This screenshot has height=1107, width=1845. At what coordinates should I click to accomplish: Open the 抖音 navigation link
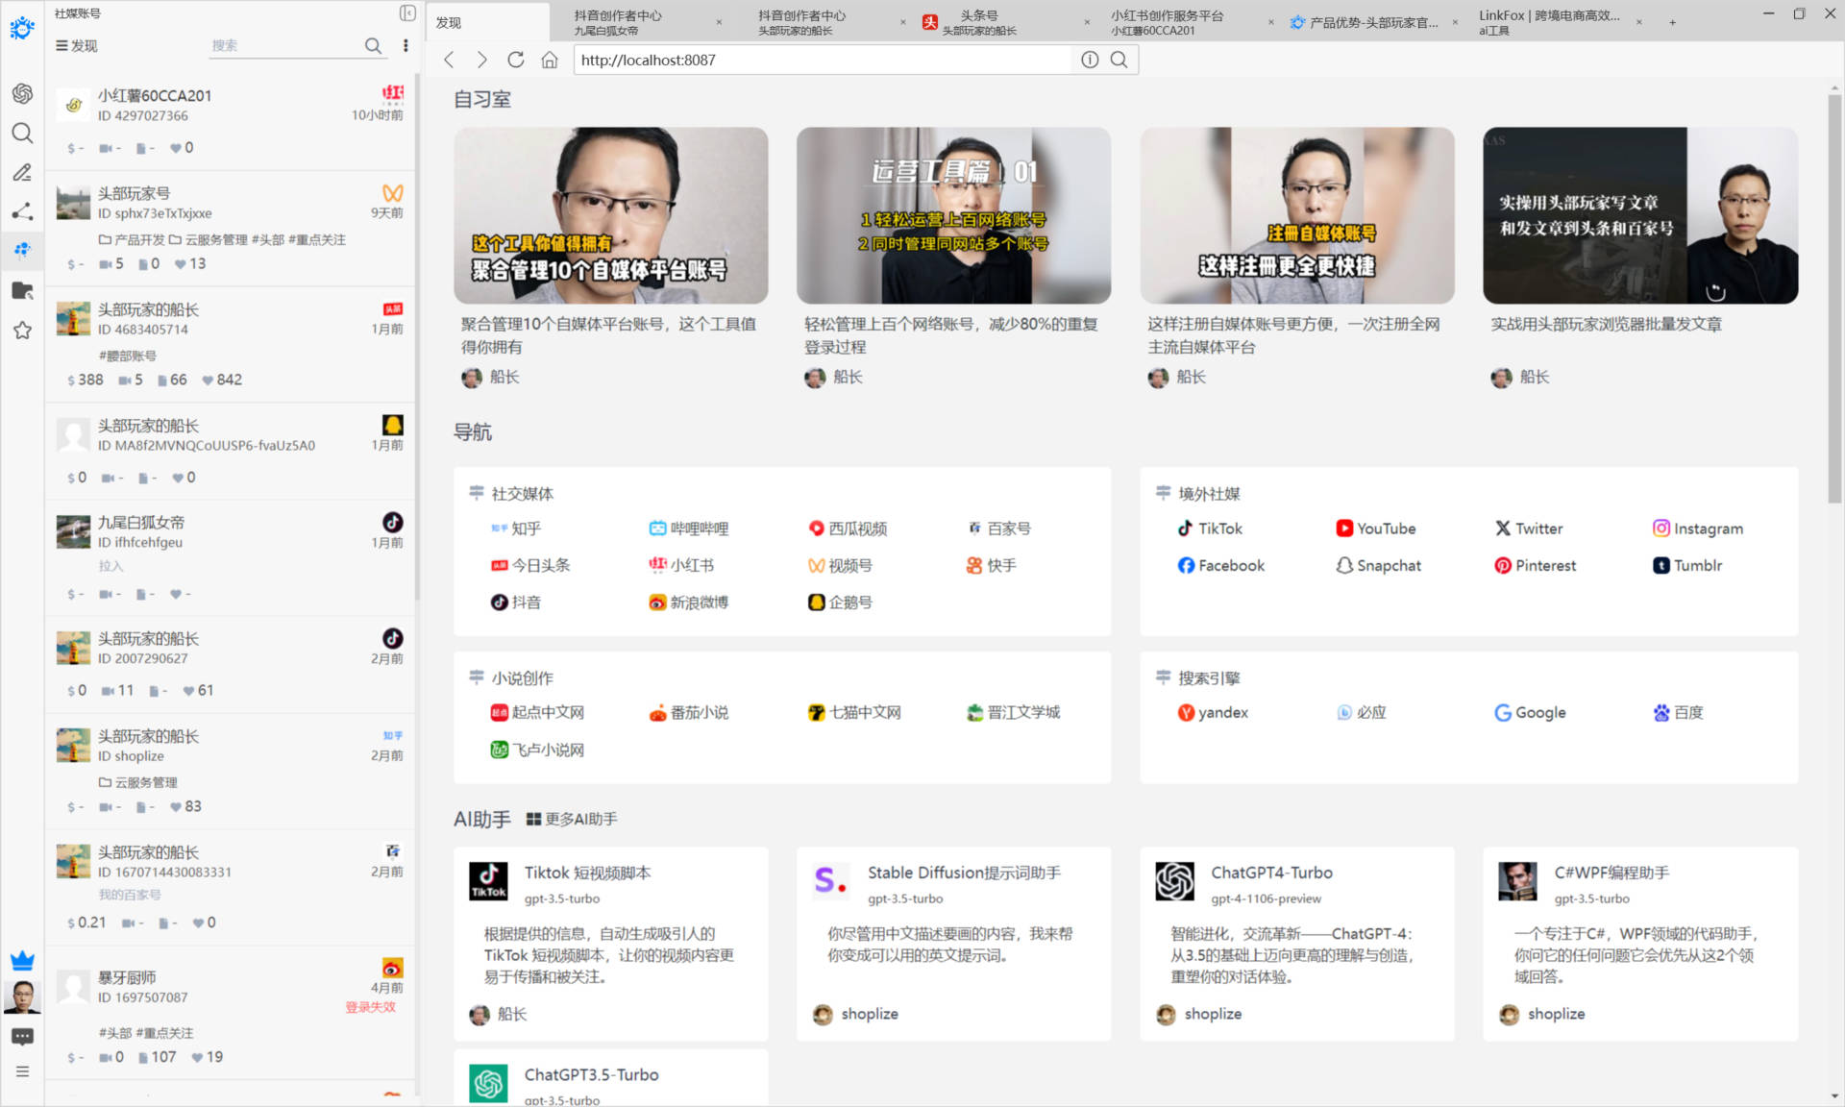coord(516,603)
